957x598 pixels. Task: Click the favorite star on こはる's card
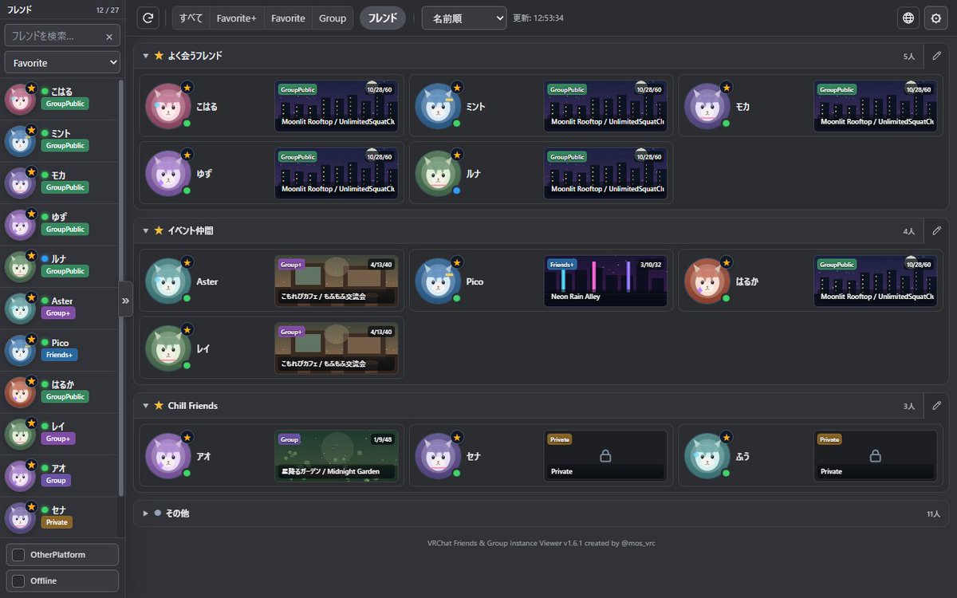pyautogui.click(x=187, y=87)
